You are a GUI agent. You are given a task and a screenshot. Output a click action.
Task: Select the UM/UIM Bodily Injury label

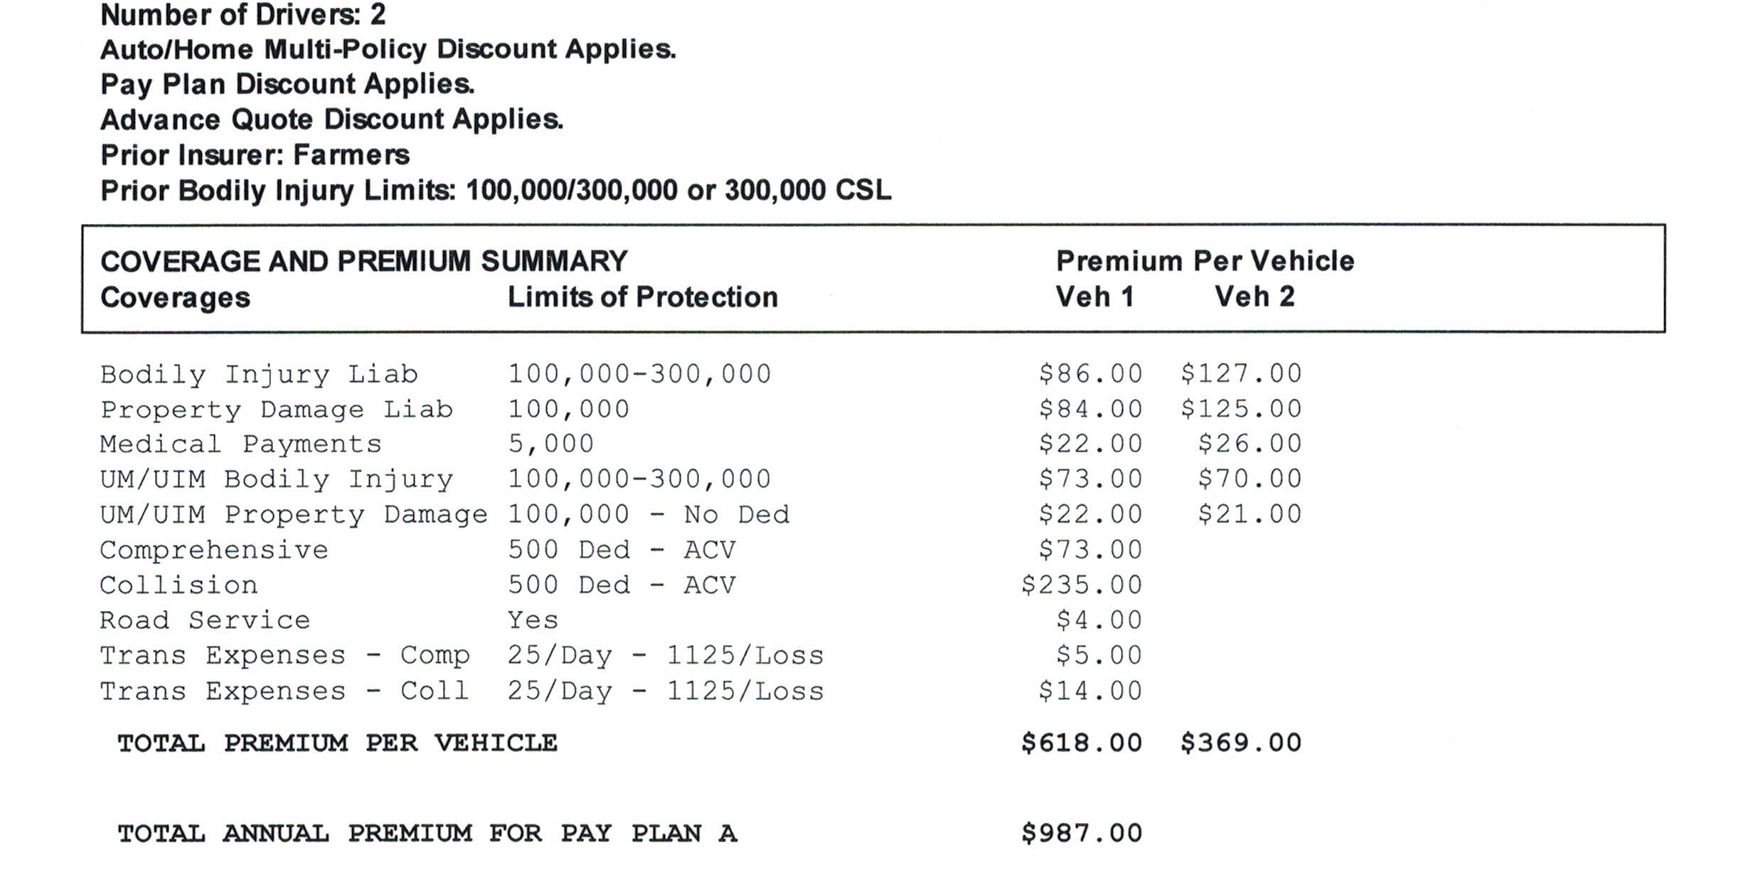tap(276, 479)
